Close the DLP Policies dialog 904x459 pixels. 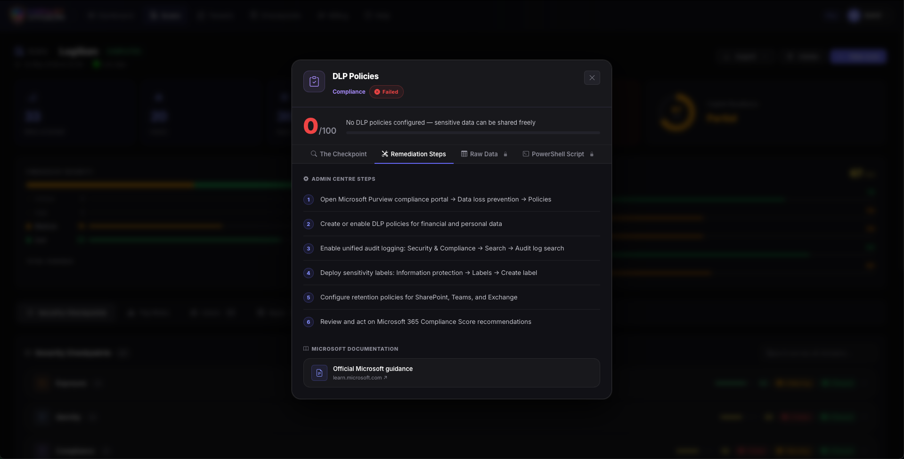point(592,78)
